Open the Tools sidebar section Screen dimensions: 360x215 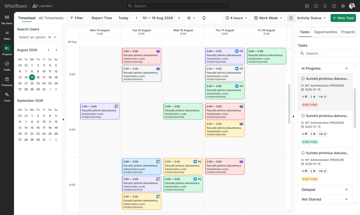[7, 97]
